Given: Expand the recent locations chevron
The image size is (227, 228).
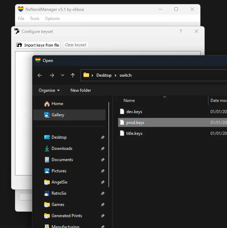Looking at the screenshot, I should pos(62,75).
